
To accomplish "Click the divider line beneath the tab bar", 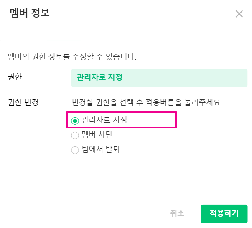I will (x=167, y=41).
